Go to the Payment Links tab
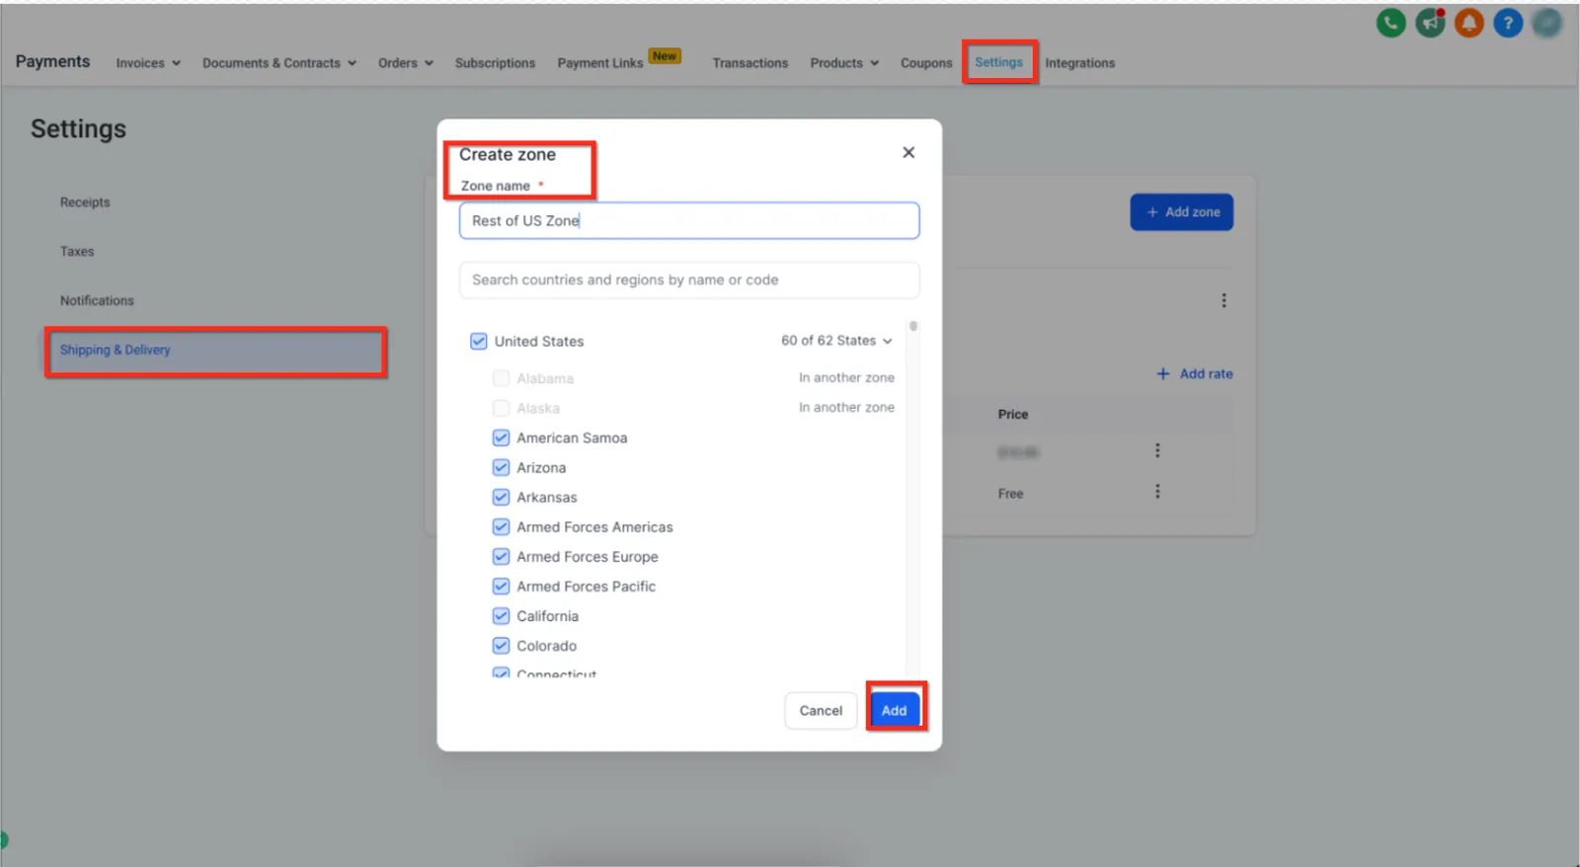1580x867 pixels. point(600,63)
